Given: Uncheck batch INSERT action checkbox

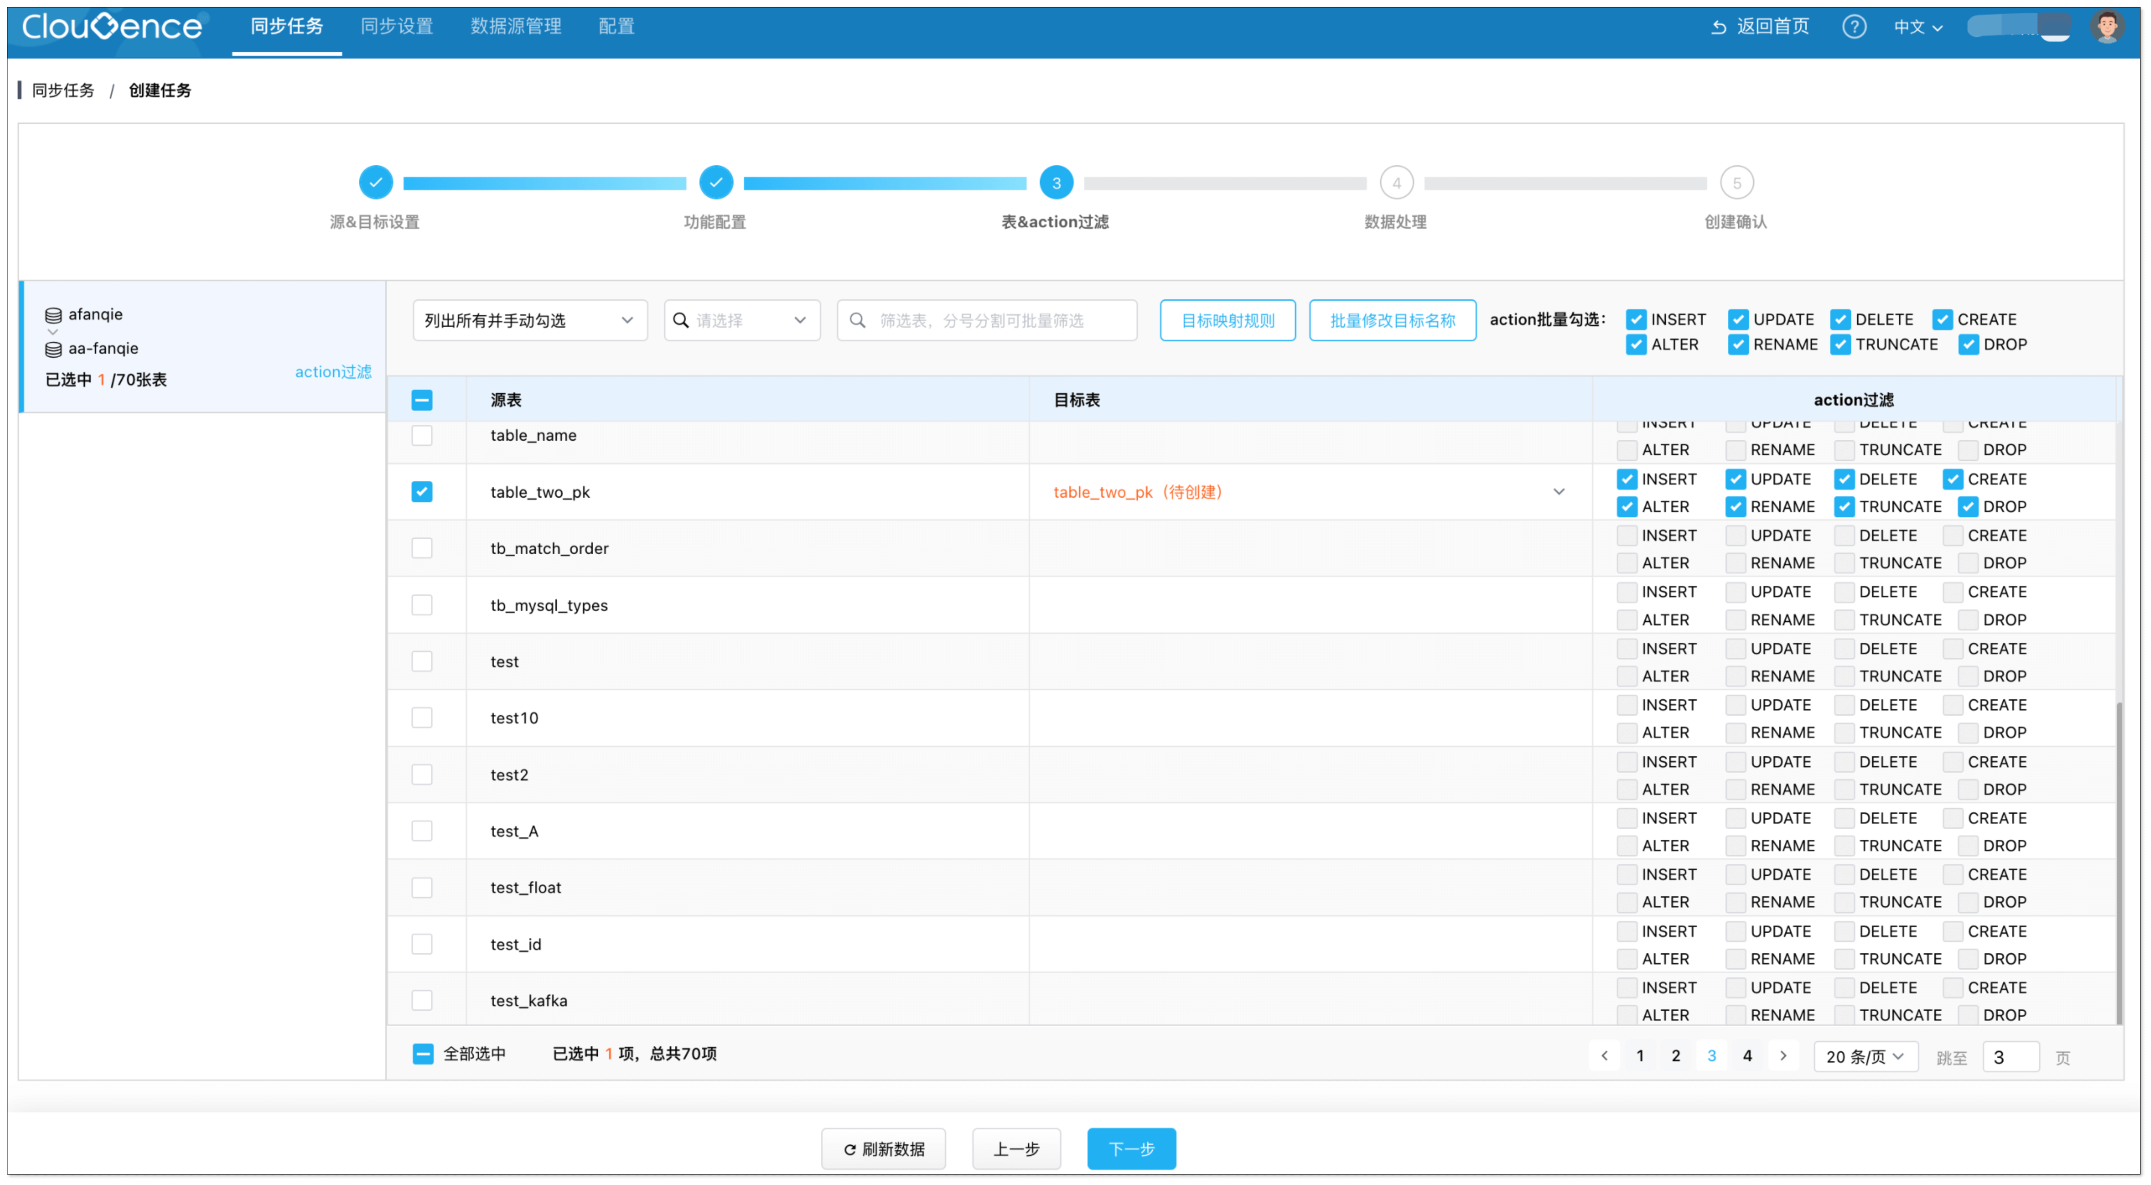Looking at the screenshot, I should (1636, 320).
